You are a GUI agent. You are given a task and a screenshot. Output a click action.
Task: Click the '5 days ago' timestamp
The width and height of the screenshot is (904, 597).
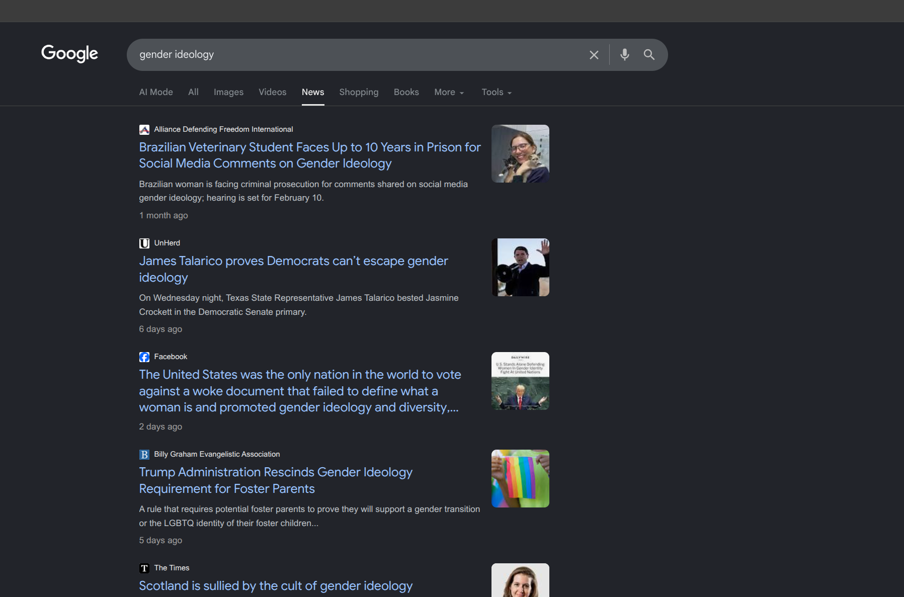(x=160, y=540)
